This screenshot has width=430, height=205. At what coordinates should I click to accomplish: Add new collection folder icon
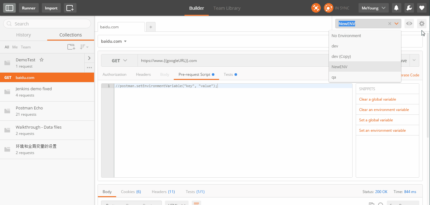(x=71, y=47)
